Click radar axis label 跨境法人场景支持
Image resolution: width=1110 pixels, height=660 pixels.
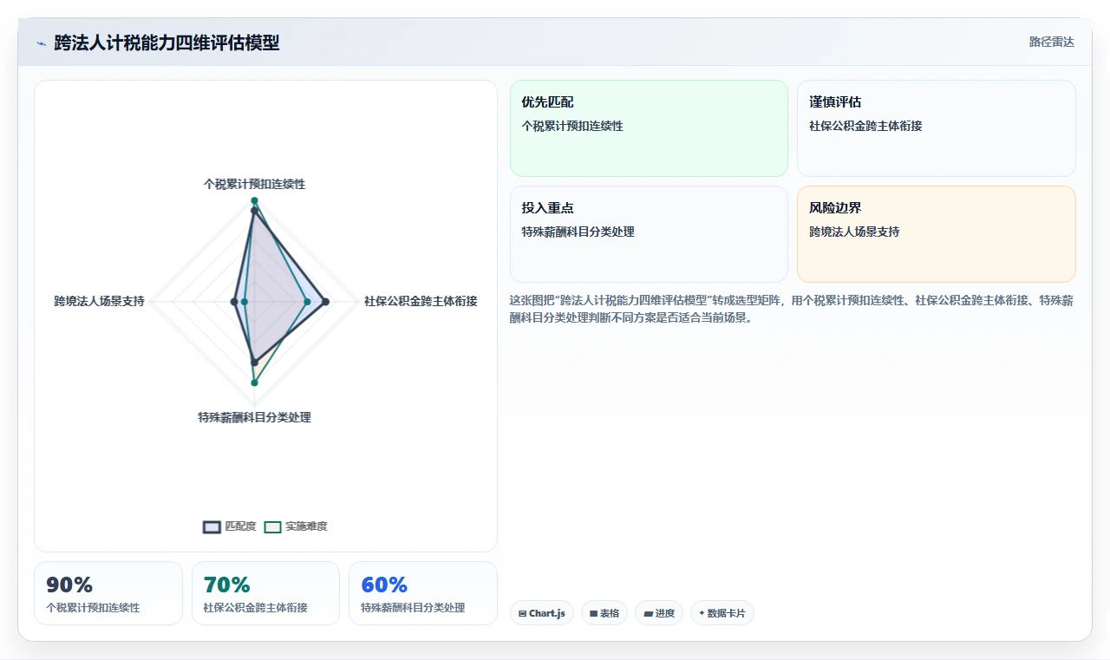[x=99, y=301]
